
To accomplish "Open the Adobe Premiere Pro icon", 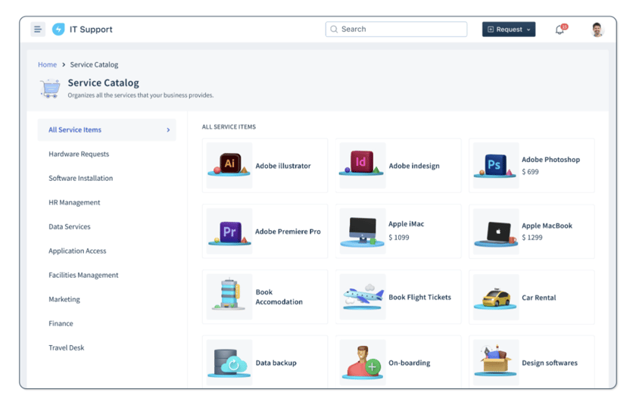I will coord(229,231).
